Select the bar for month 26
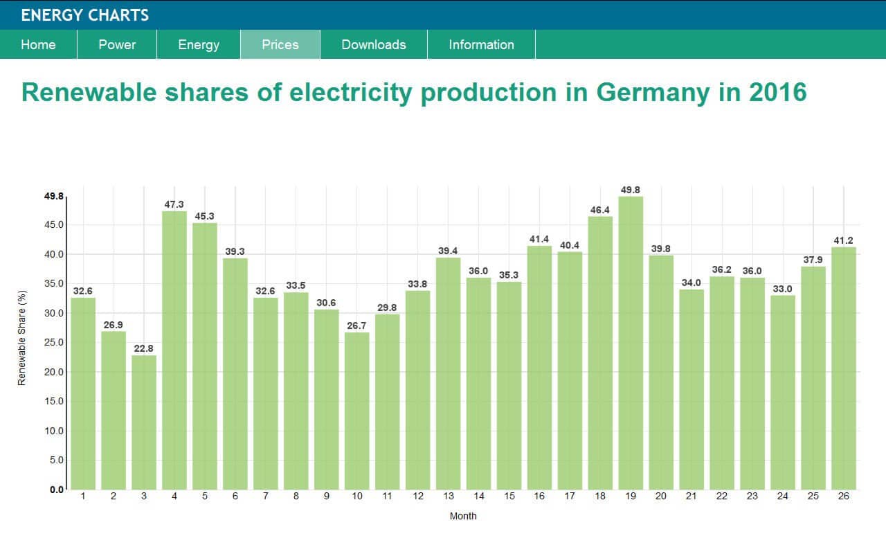 tap(844, 368)
